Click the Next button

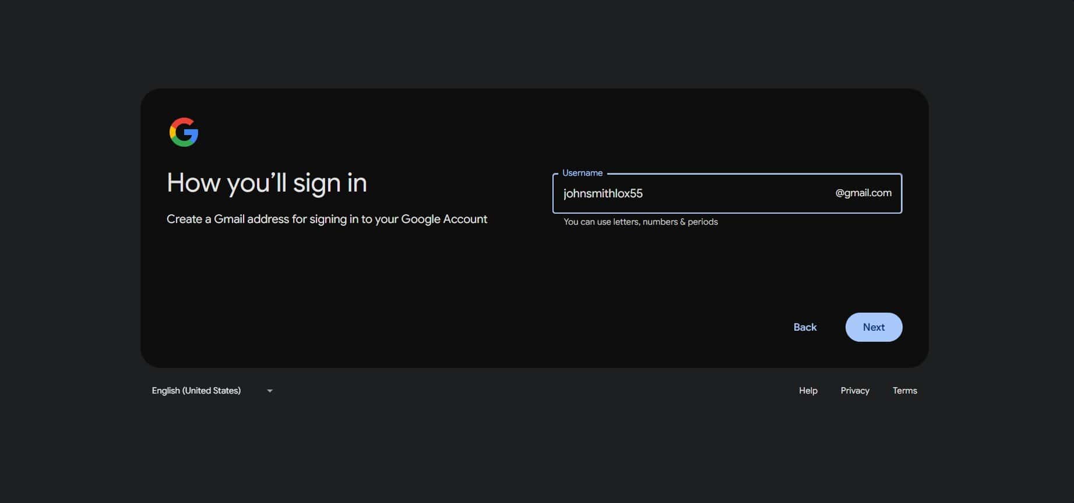point(874,327)
